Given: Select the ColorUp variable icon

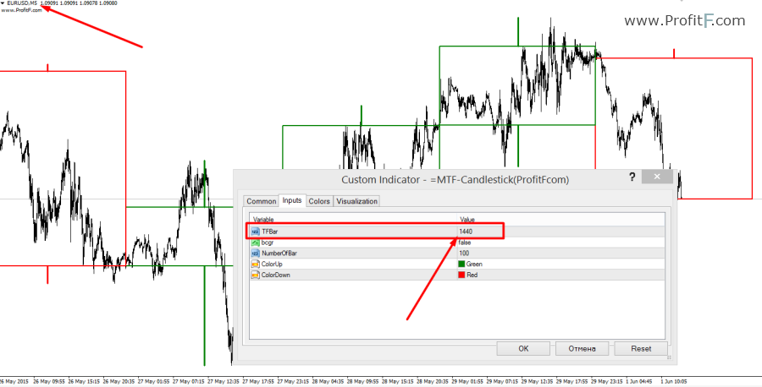Looking at the screenshot, I should coord(255,264).
